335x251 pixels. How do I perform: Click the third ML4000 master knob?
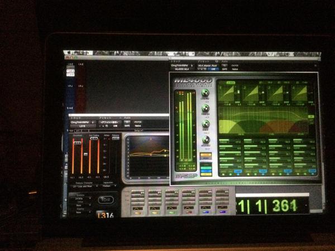point(205,124)
